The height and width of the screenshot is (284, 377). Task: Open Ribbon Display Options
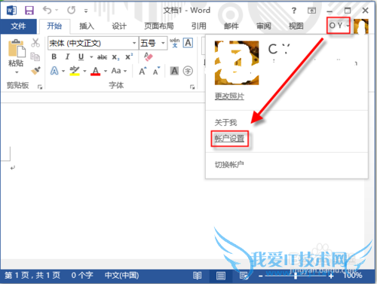click(311, 11)
